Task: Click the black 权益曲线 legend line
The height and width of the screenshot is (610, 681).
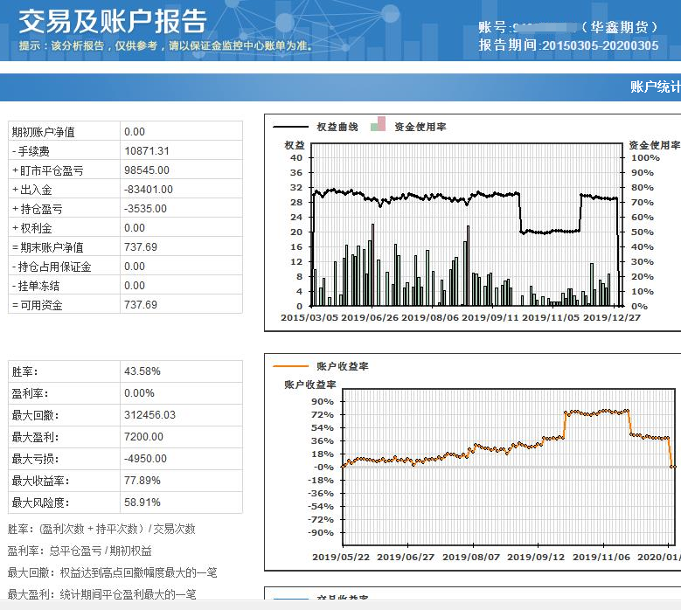Action: point(290,127)
